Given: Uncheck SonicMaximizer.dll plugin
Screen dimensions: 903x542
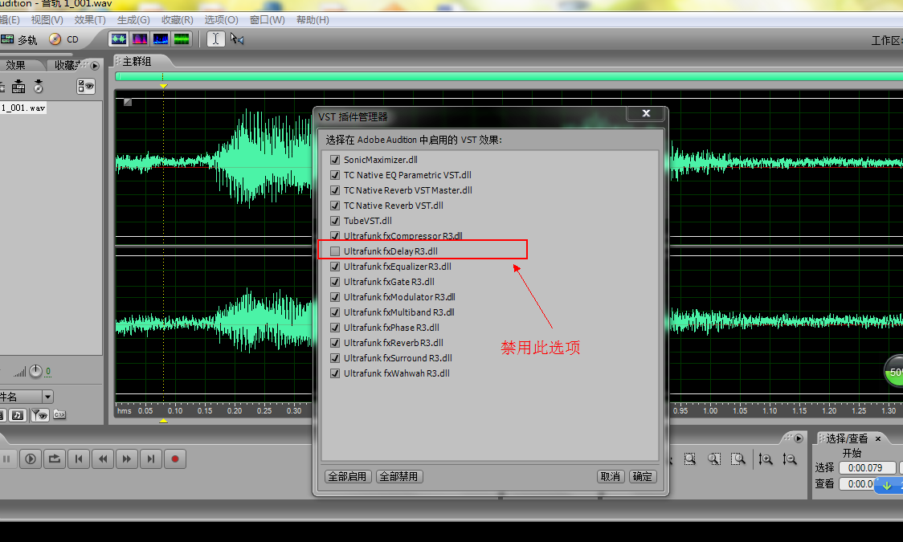Looking at the screenshot, I should click(334, 159).
